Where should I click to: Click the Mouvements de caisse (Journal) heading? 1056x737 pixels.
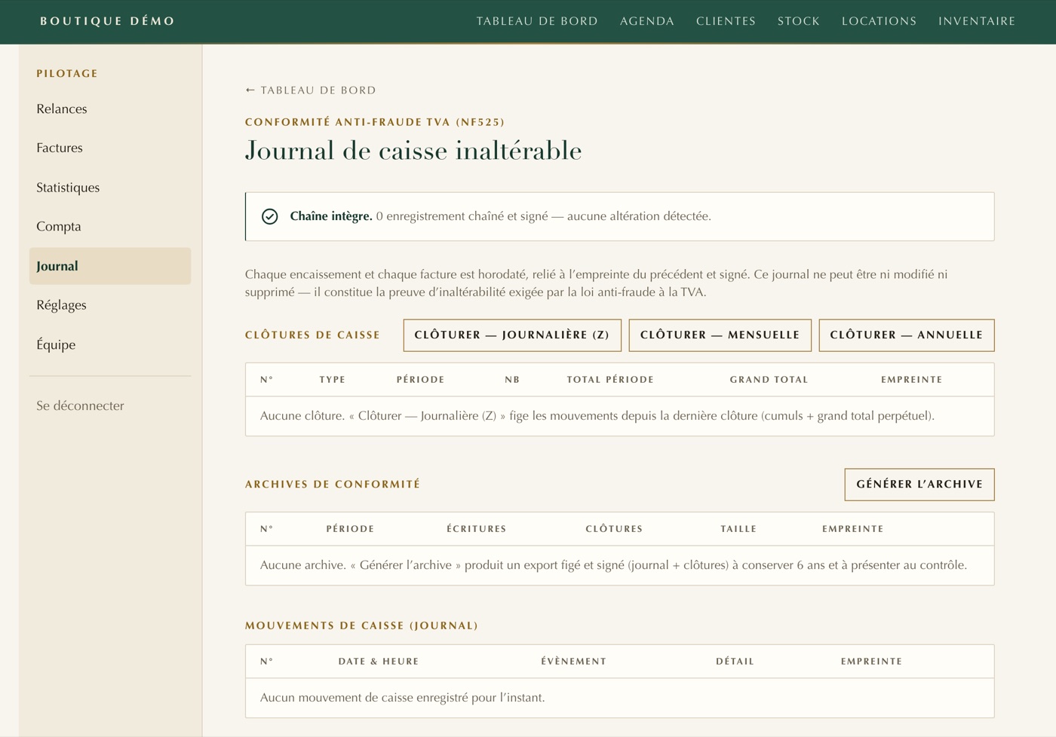(x=361, y=625)
